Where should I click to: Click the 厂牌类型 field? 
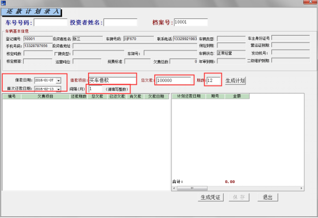coord(98,53)
